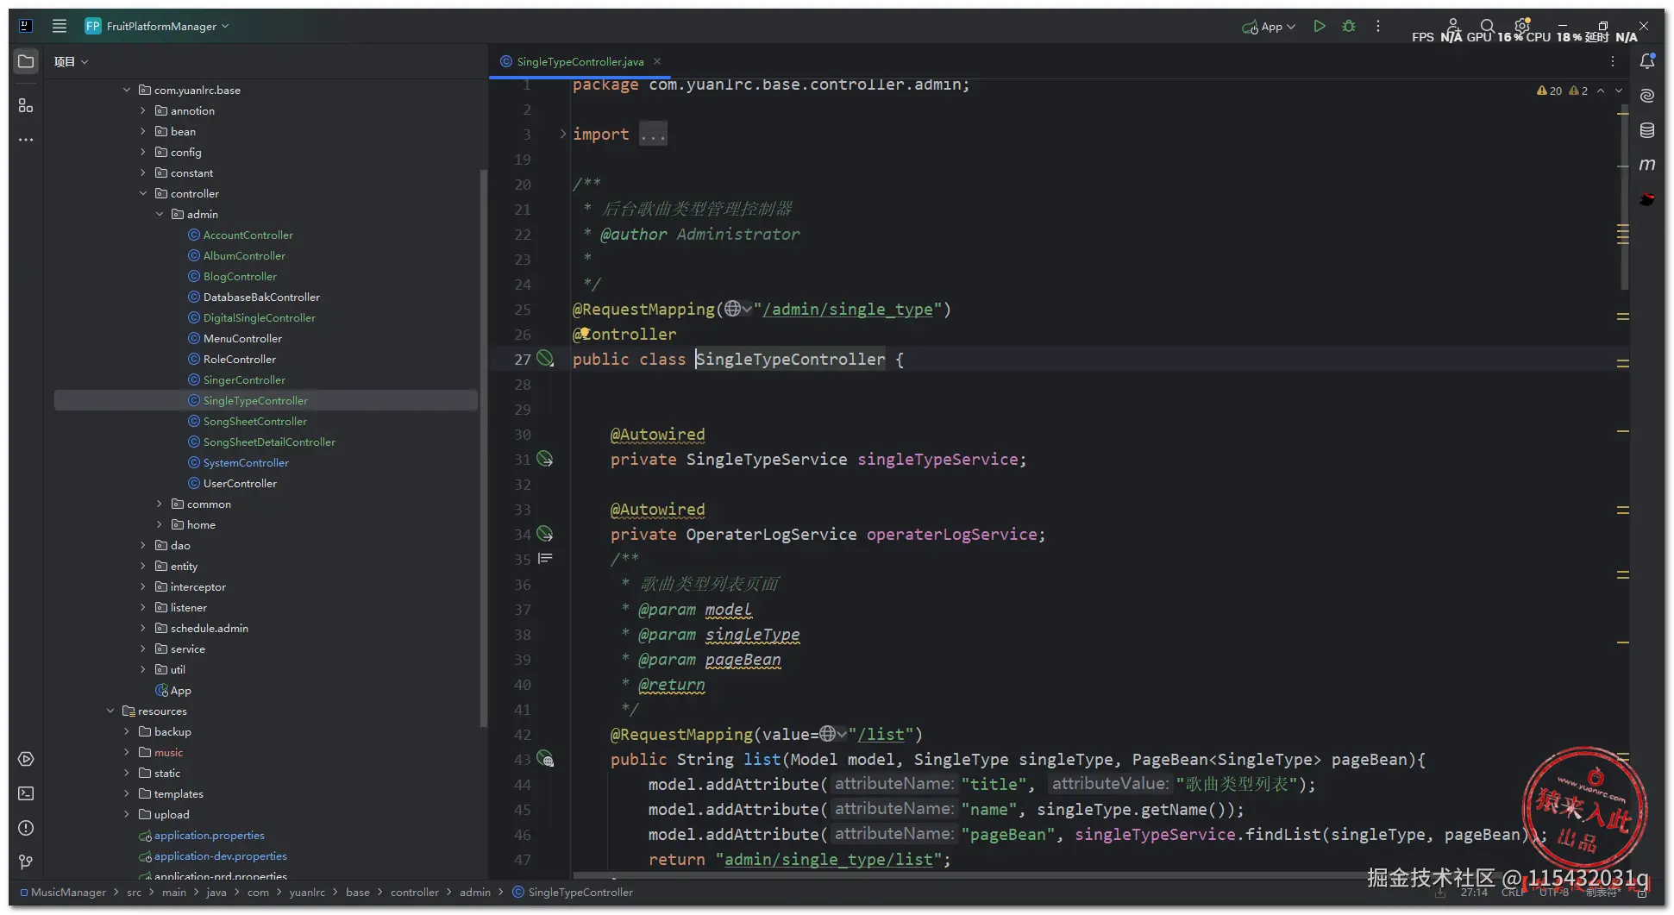
Task: Click the globe icon beside /admin/single_type
Action: (733, 309)
